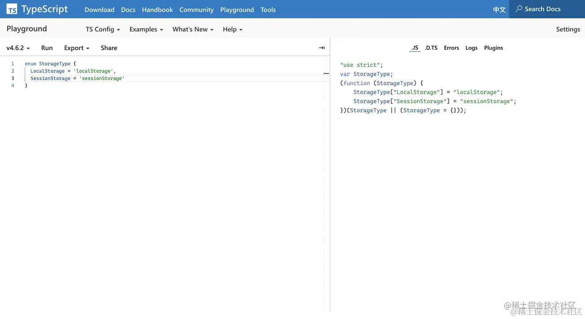Visit the Community page

(196, 9)
